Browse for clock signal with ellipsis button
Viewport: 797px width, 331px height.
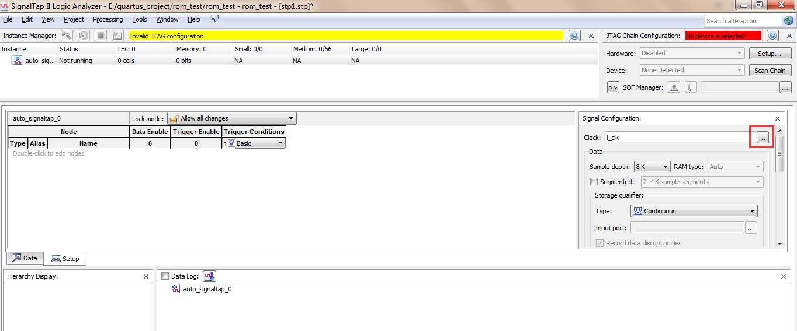coord(762,138)
